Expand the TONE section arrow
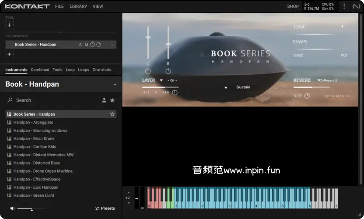The image size is (364, 219). 342,27
